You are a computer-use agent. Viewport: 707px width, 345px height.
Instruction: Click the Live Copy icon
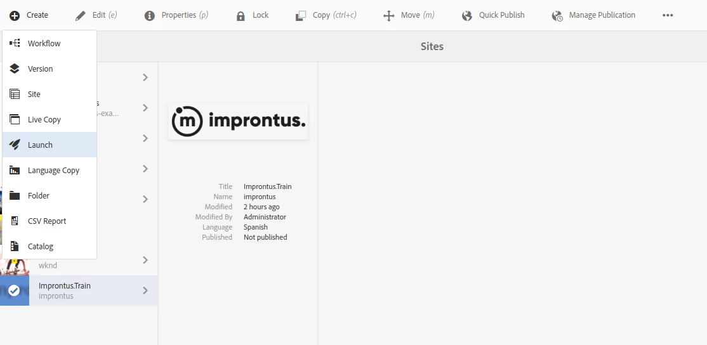[x=15, y=119]
